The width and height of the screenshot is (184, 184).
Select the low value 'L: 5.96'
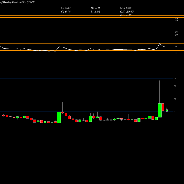tap(95, 12)
